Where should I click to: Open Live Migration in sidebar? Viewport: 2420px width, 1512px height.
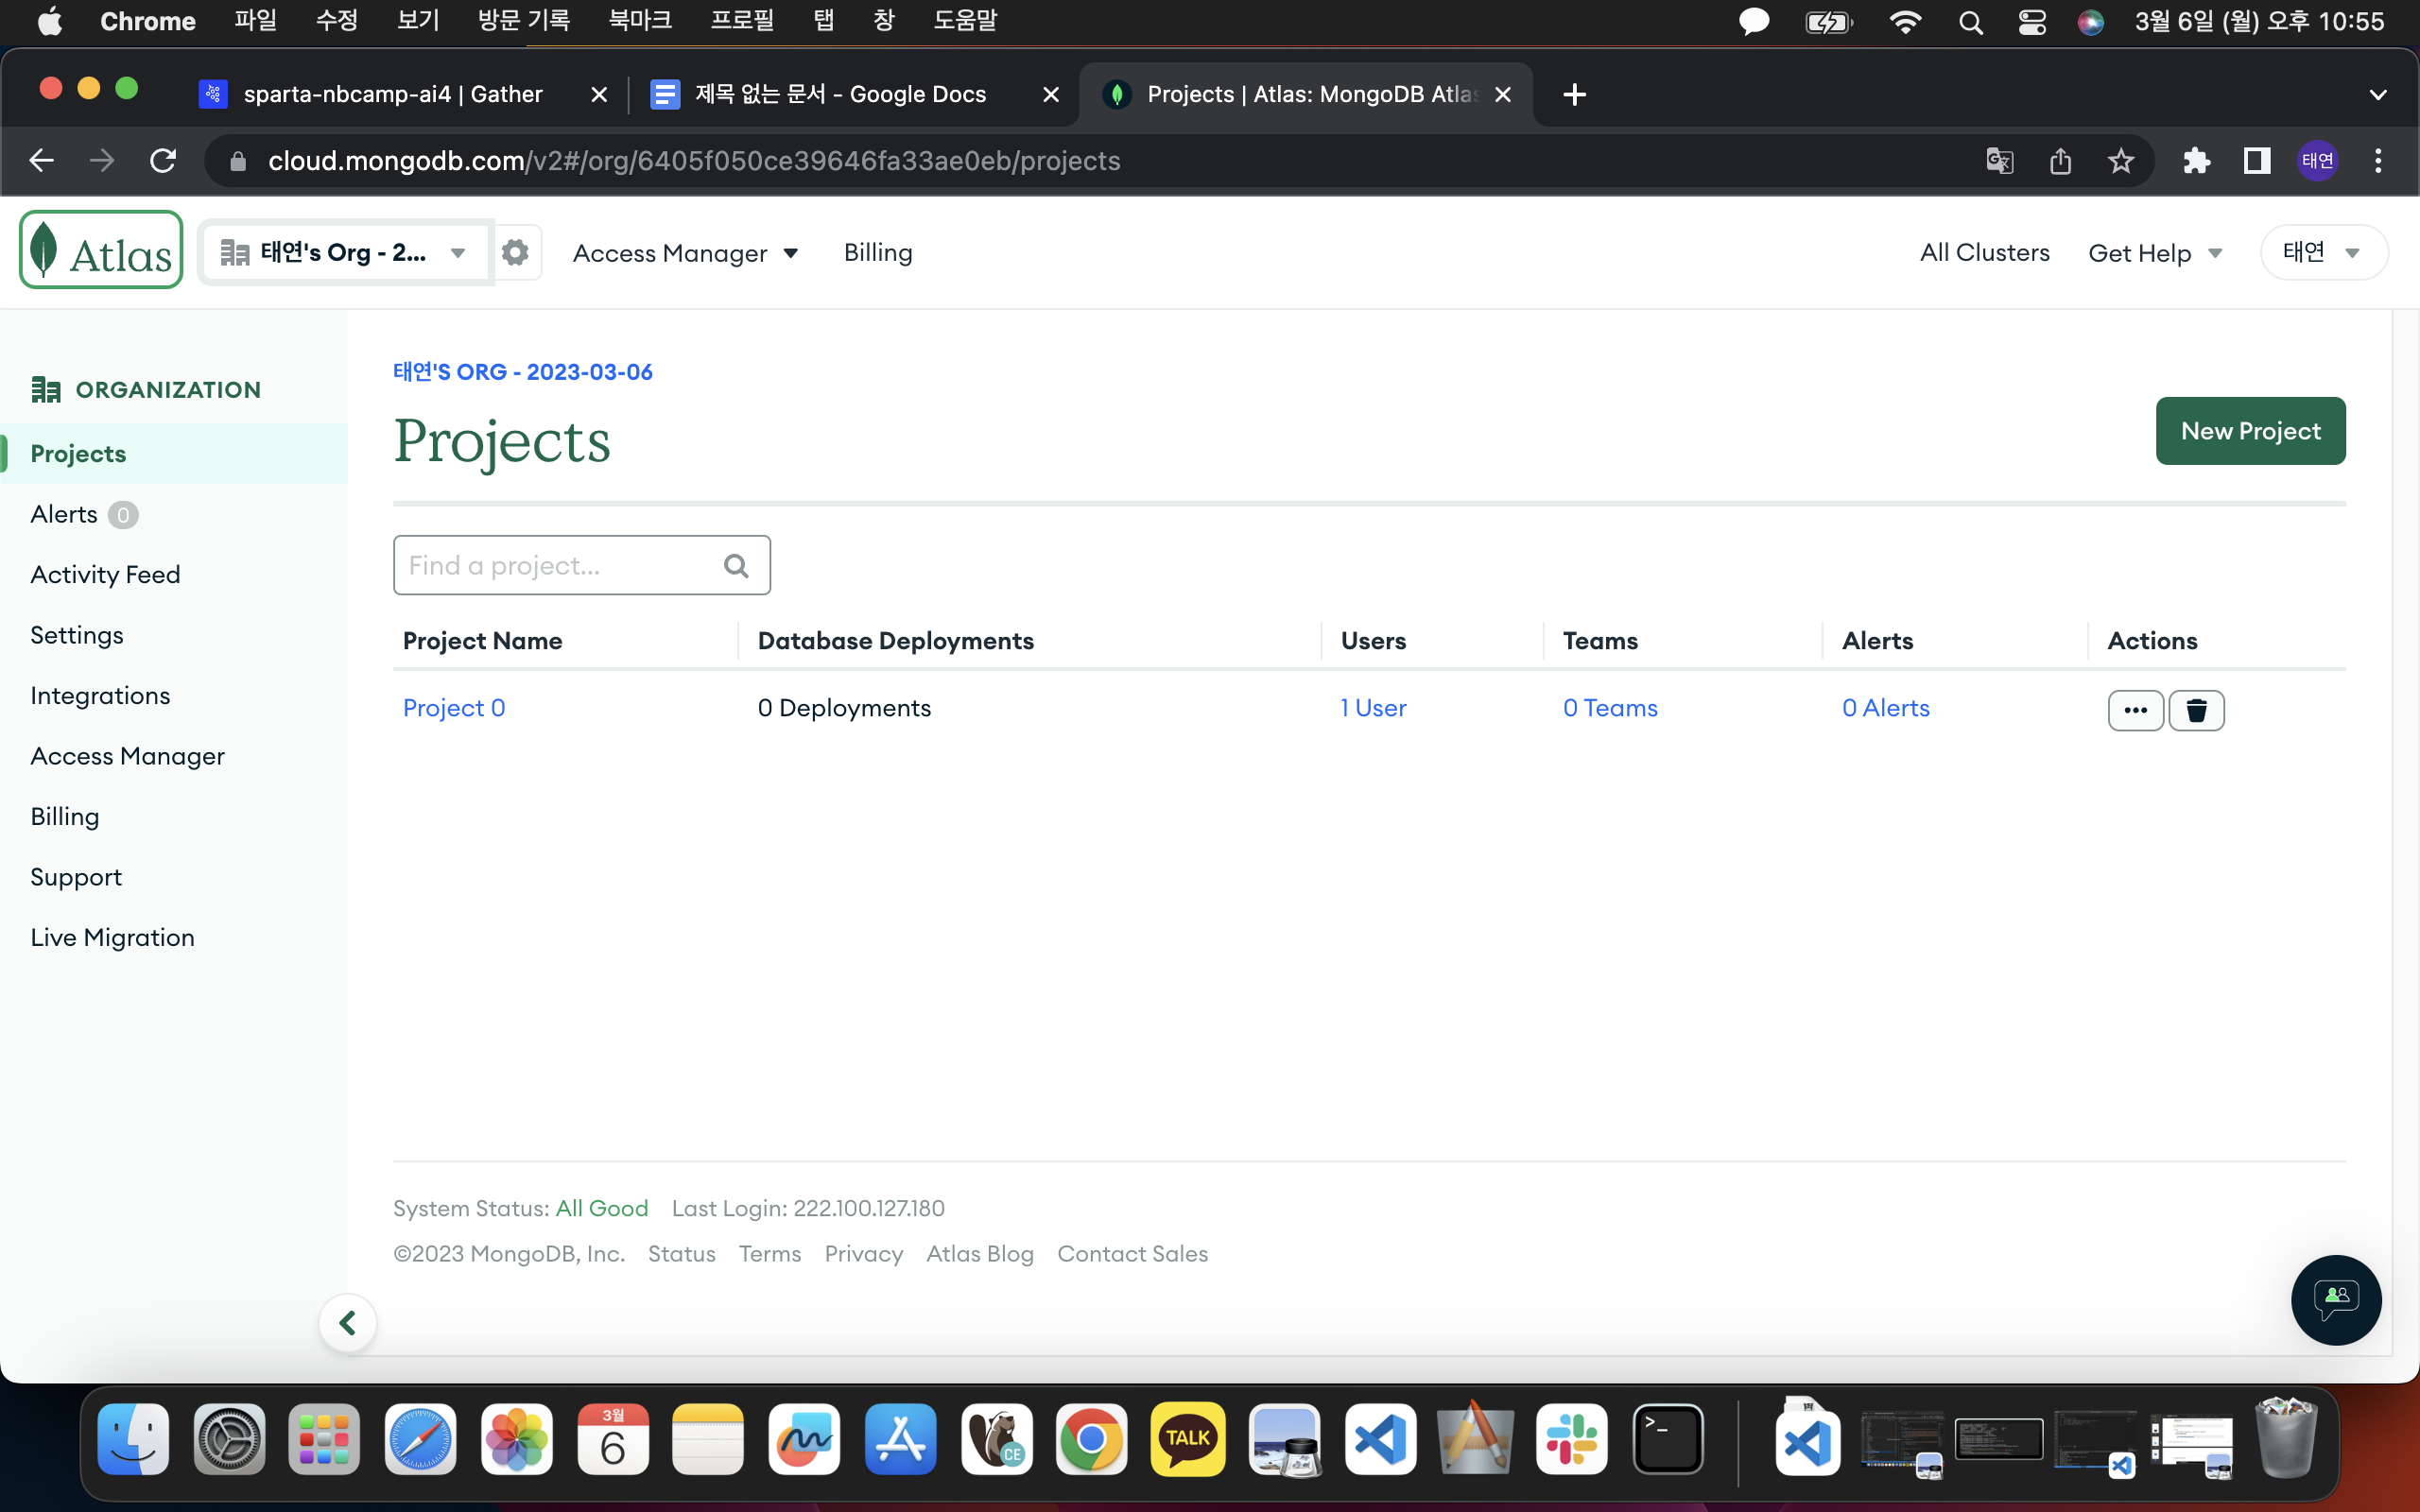(x=112, y=938)
